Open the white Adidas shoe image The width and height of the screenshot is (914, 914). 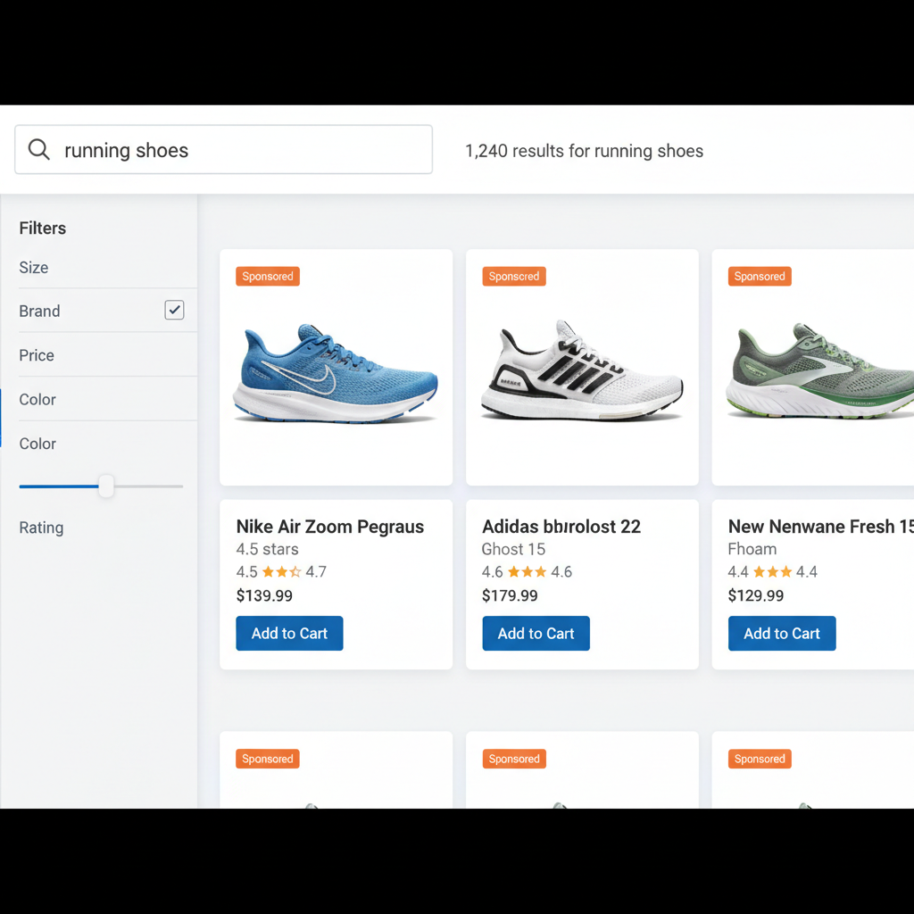pos(582,370)
